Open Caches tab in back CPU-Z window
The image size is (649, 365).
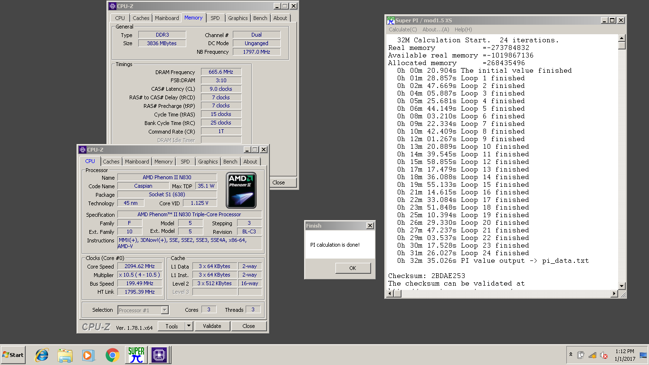141,18
